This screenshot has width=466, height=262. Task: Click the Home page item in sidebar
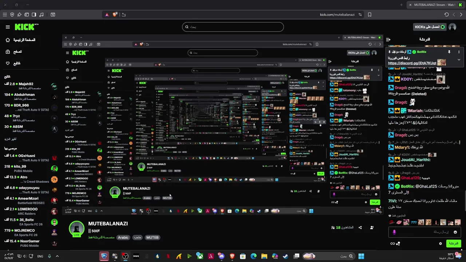pyautogui.click(x=20, y=40)
